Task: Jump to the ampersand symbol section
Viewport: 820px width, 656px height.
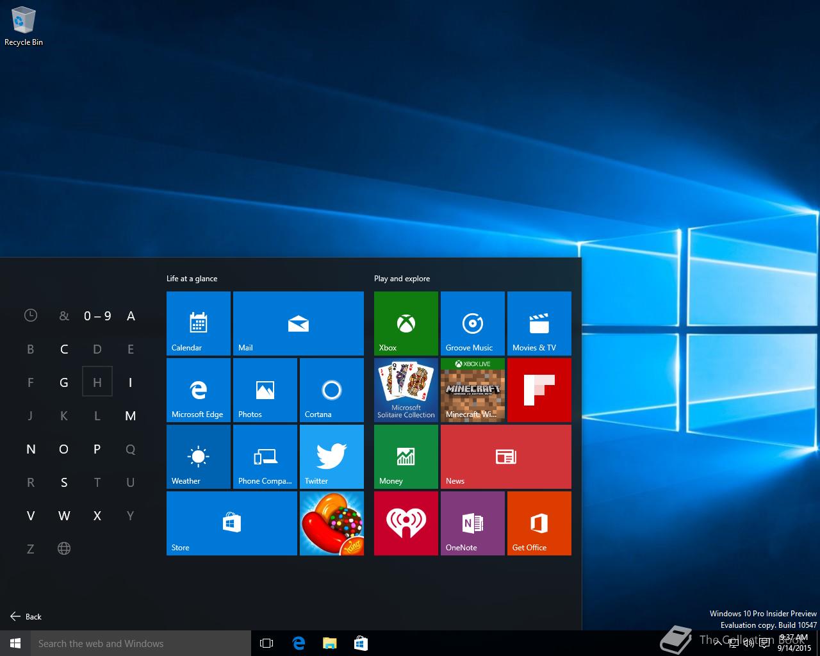Action: (x=64, y=315)
